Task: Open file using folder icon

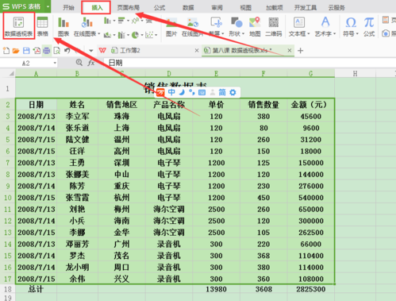Action: pyautogui.click(x=16, y=50)
